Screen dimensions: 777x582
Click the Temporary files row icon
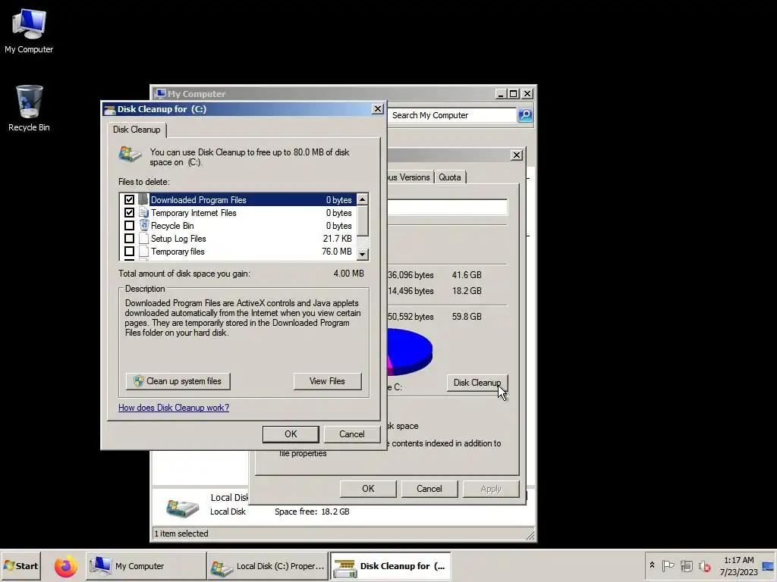(x=143, y=251)
